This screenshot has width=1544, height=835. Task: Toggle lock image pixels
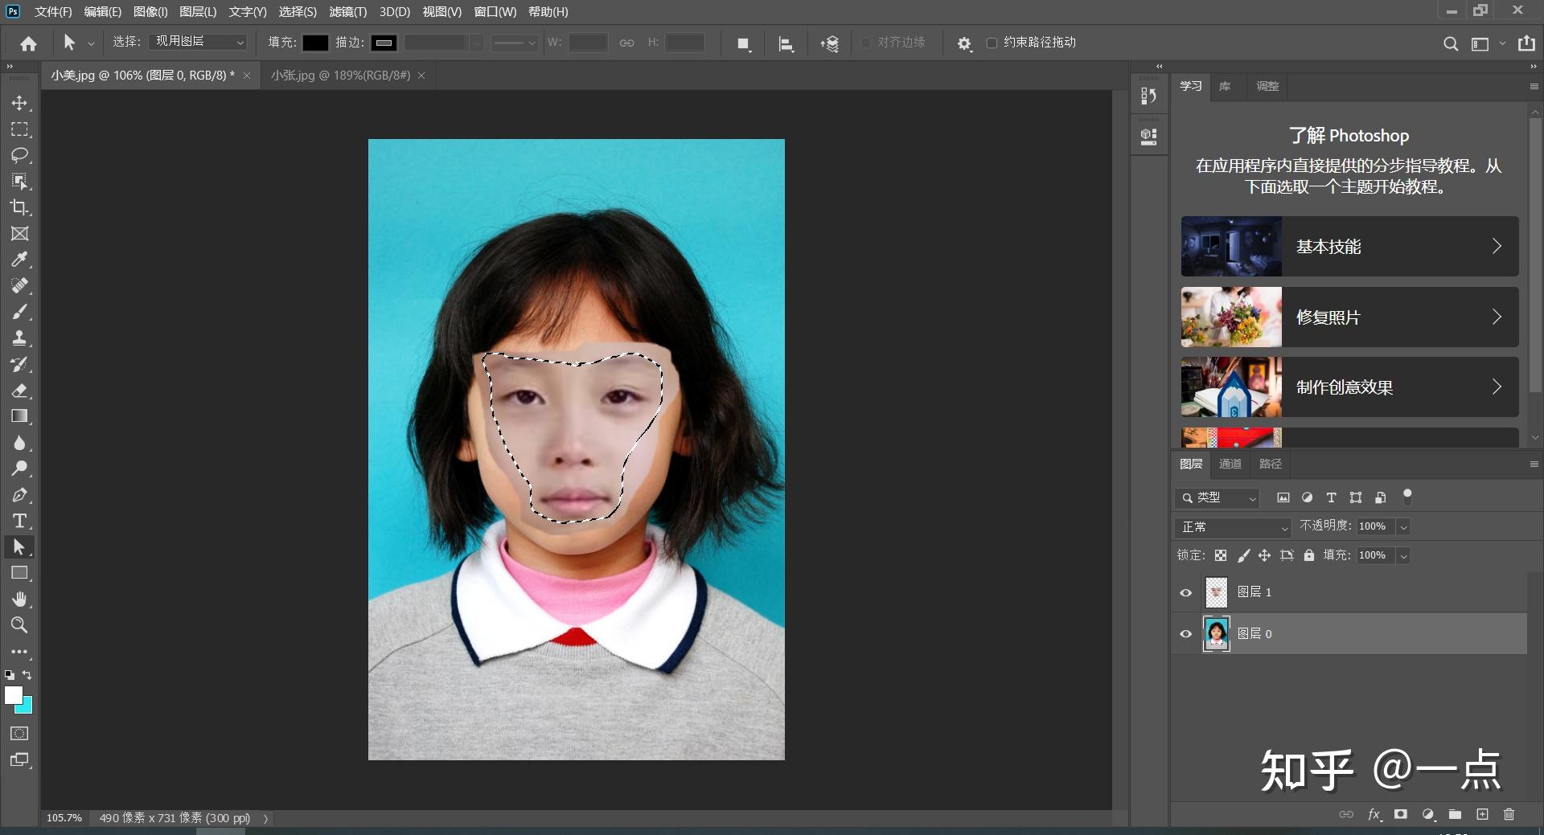coord(1243,555)
